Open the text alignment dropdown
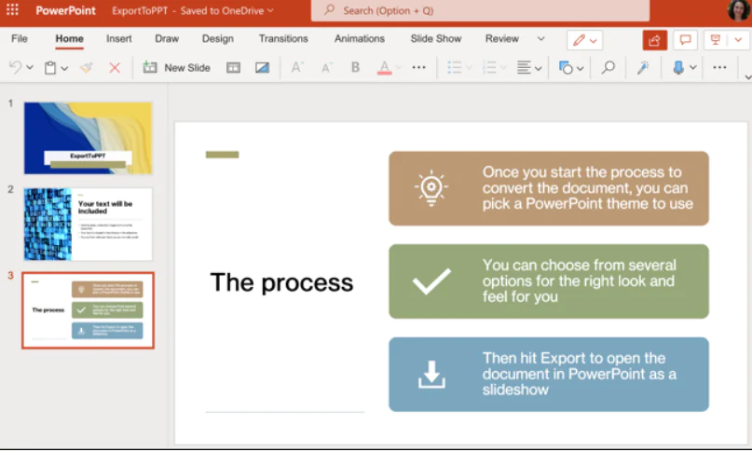752x452 pixels. (x=528, y=68)
